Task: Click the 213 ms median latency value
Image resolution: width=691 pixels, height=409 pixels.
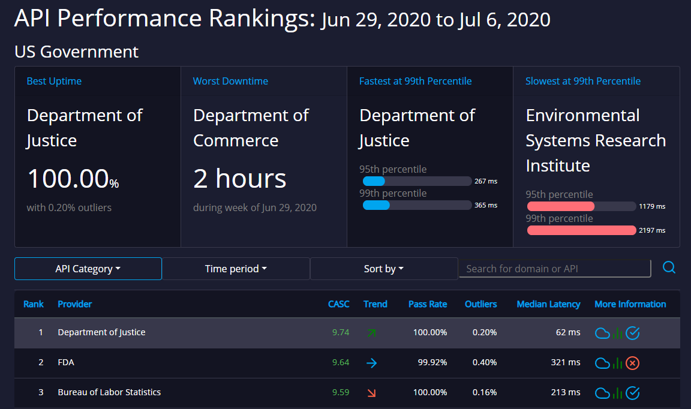Action: (566, 392)
